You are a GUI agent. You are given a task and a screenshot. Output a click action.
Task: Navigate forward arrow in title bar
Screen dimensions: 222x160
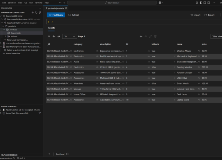pos(64,3)
